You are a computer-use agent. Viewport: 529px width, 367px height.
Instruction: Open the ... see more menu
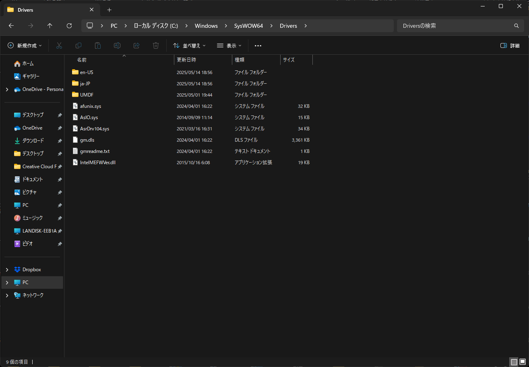258,45
